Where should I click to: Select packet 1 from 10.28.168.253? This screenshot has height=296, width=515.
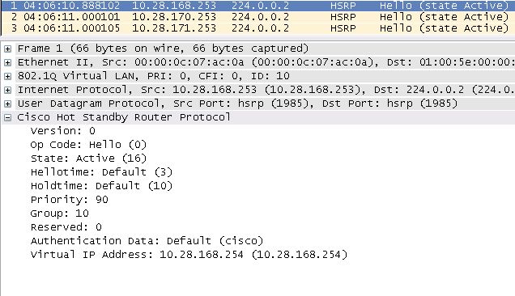click(258, 6)
